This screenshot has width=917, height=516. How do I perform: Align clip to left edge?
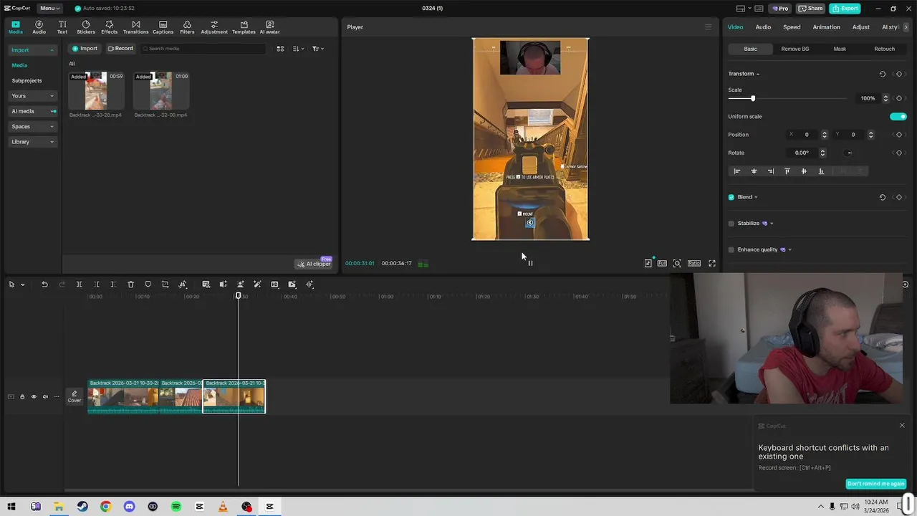736,171
